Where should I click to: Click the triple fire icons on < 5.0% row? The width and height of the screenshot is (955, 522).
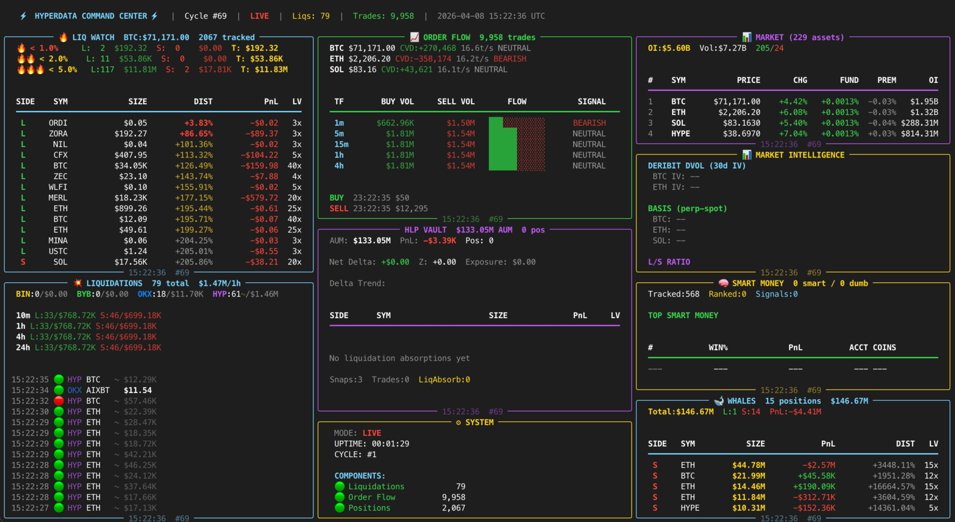pos(30,70)
